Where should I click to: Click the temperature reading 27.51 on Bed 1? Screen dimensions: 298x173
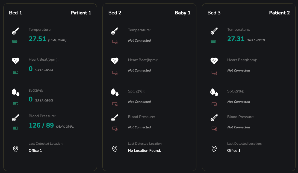point(37,39)
